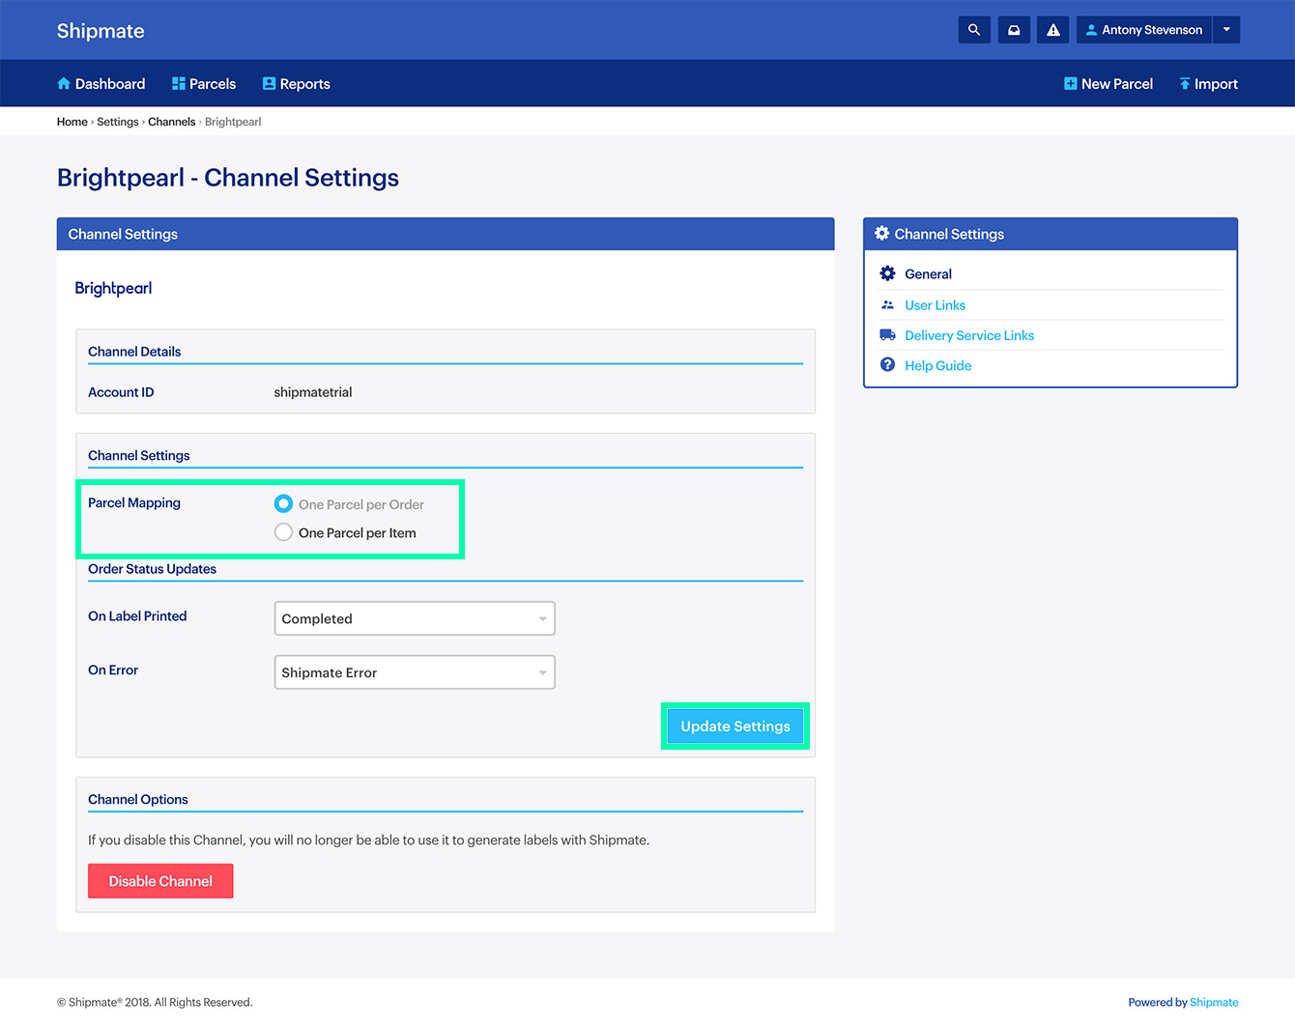Click the Channel Options section heading
Viewport: 1295px width, 1026px height.
(138, 800)
